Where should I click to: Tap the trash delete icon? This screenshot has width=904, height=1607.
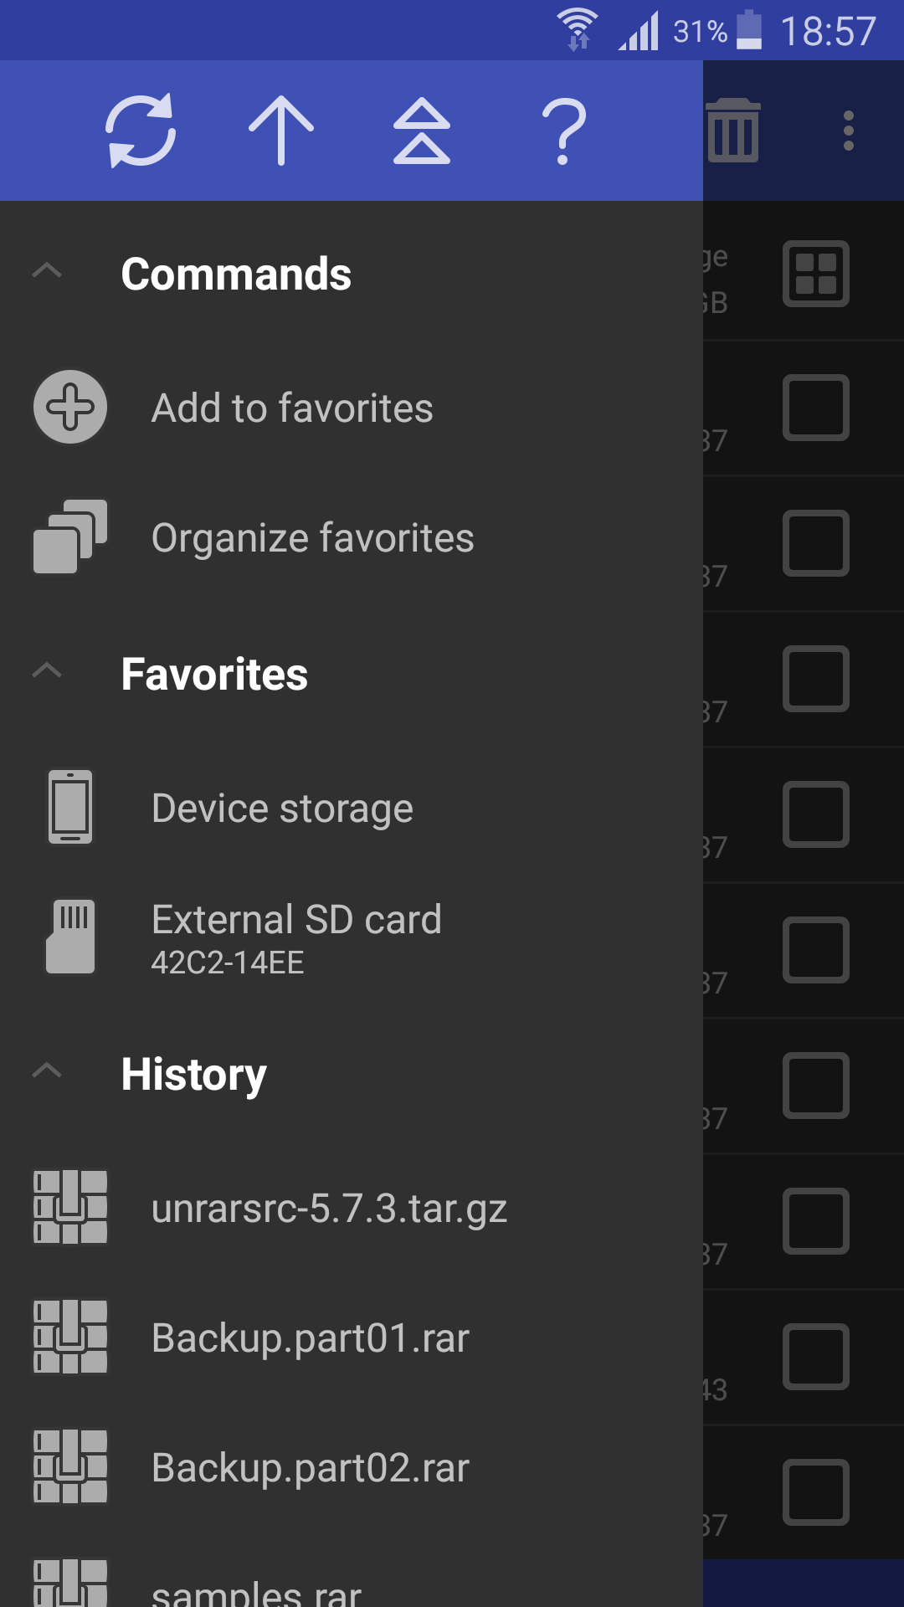coord(733,131)
